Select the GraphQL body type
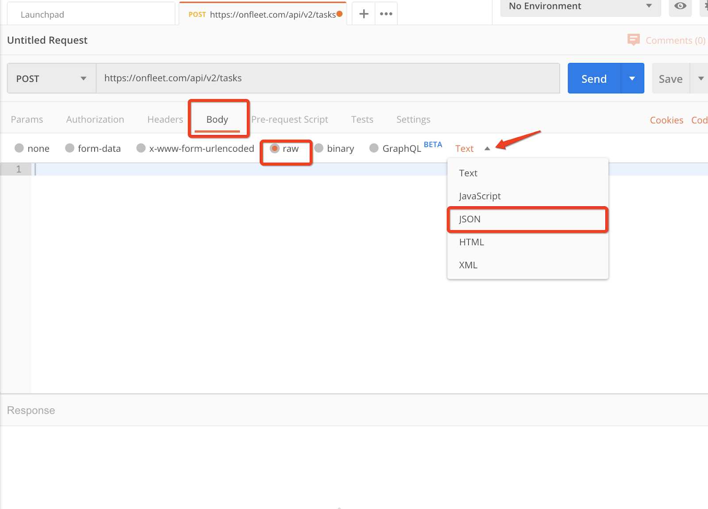Screen dimensions: 708x509 click(374, 148)
